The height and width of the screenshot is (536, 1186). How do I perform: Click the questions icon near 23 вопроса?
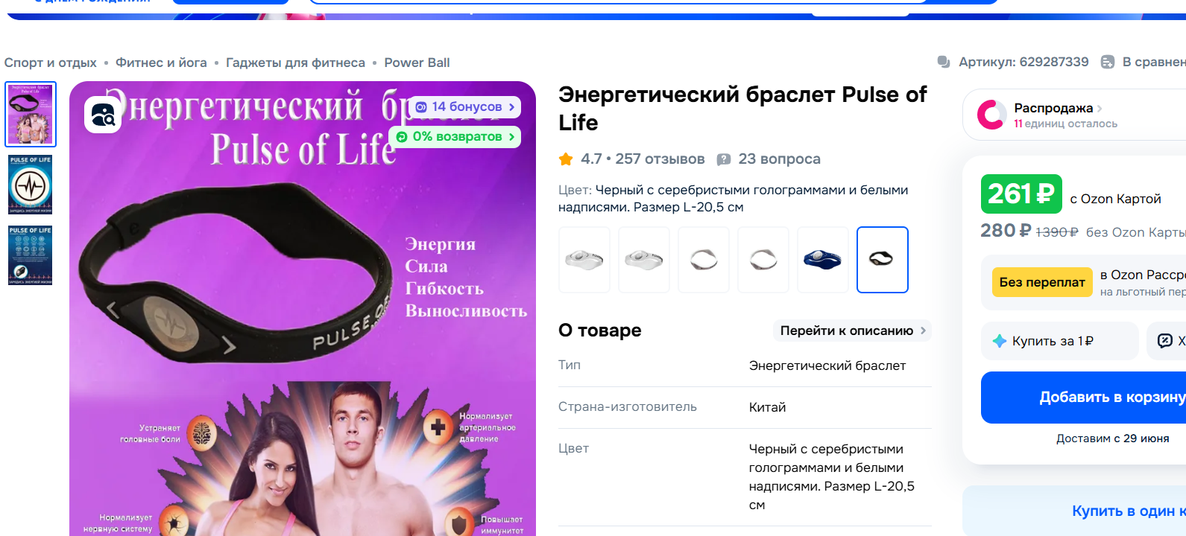tap(723, 159)
